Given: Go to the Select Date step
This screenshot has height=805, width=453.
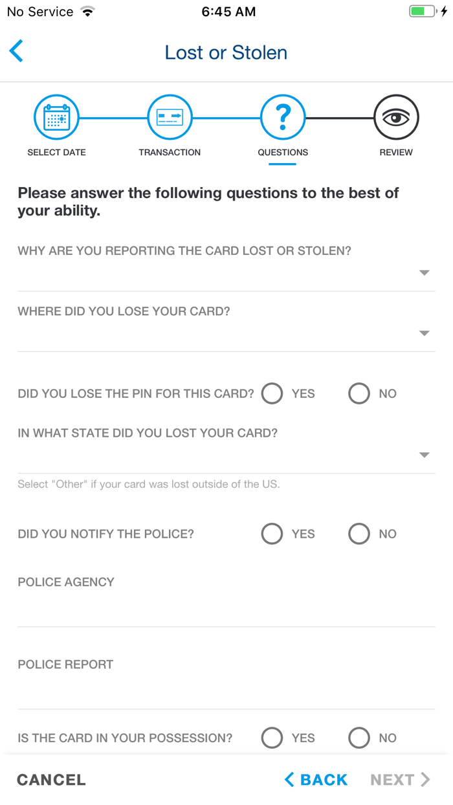Looking at the screenshot, I should (x=56, y=126).
